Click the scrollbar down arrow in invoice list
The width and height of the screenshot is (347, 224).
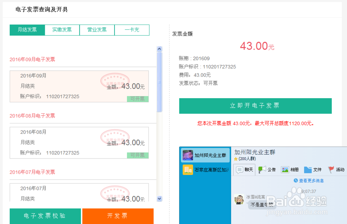point(159,199)
